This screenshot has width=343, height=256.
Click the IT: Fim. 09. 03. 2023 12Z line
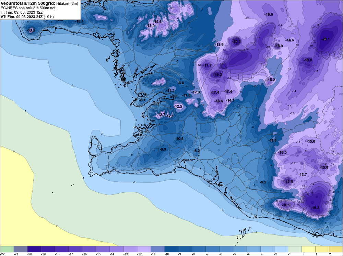(22, 12)
